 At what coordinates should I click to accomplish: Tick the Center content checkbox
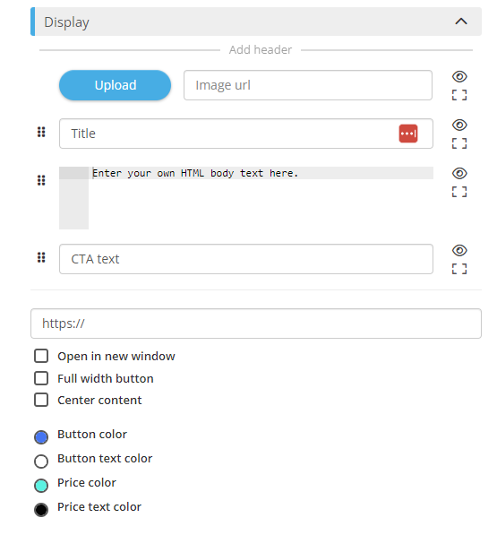click(41, 400)
